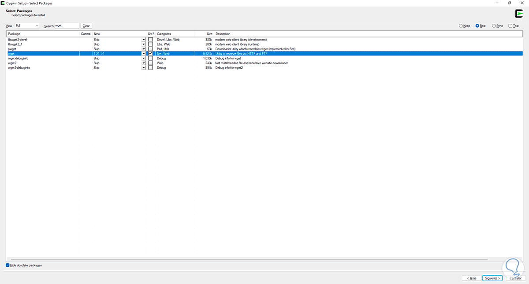The height and width of the screenshot is (284, 529).
Task: Check Src box for wget2 package
Action: click(150, 63)
